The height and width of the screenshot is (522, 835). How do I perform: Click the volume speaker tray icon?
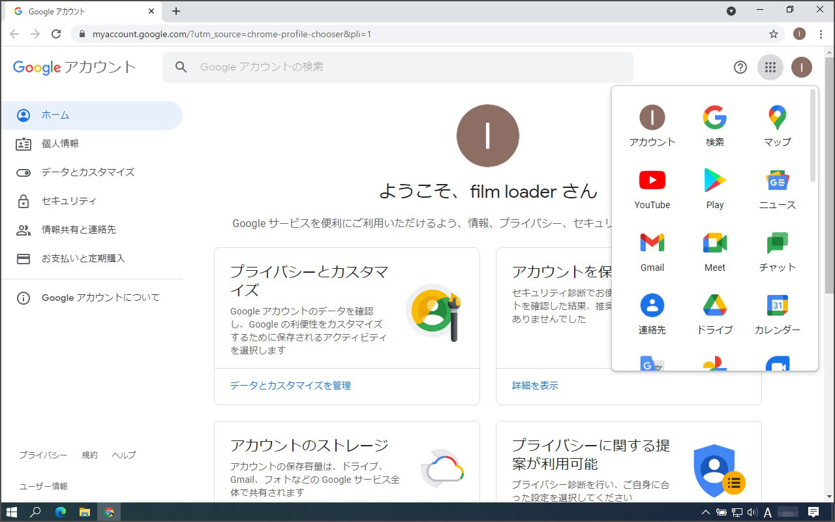click(752, 512)
